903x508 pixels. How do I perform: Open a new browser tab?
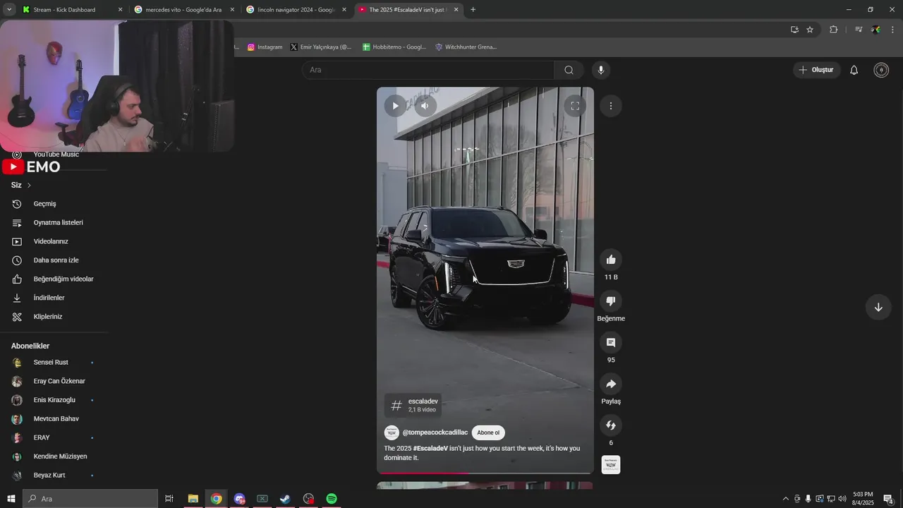pyautogui.click(x=473, y=10)
